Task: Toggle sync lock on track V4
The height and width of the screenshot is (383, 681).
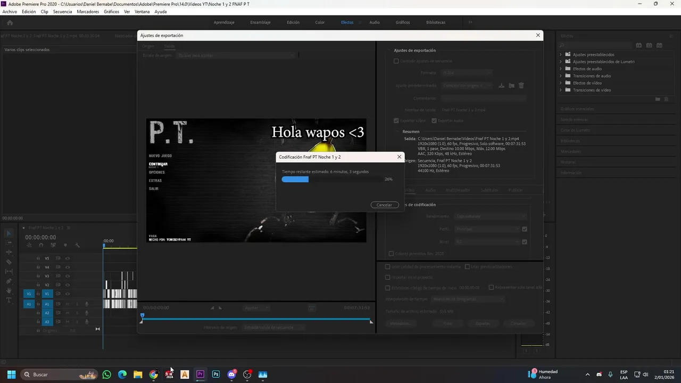Action: pyautogui.click(x=58, y=267)
